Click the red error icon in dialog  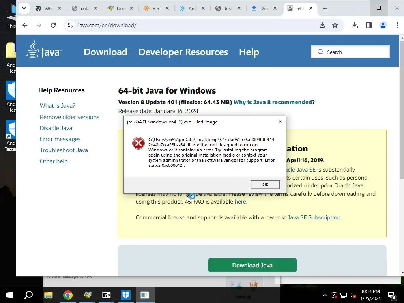pyautogui.click(x=138, y=143)
